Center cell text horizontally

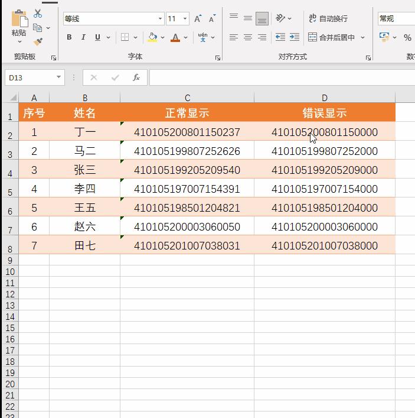click(248, 37)
